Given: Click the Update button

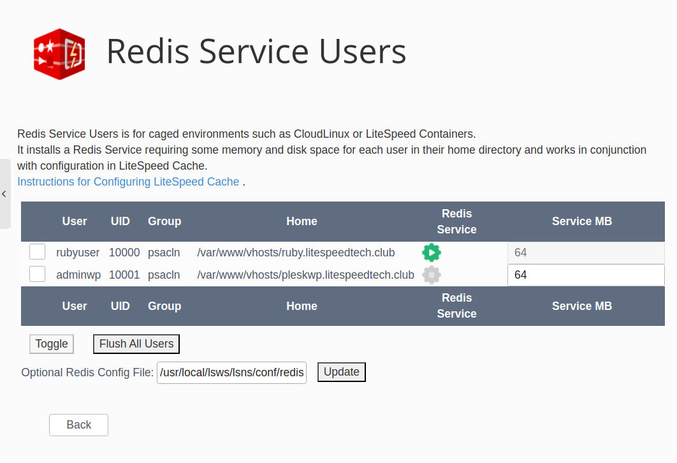Looking at the screenshot, I should point(342,372).
